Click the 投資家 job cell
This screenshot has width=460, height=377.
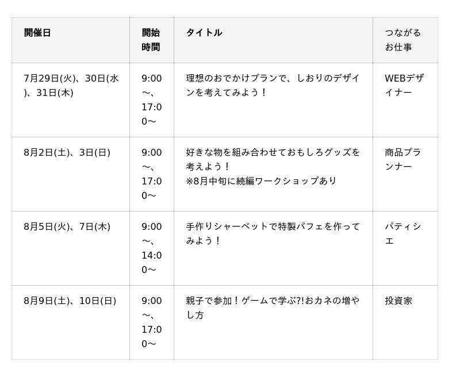point(398,301)
